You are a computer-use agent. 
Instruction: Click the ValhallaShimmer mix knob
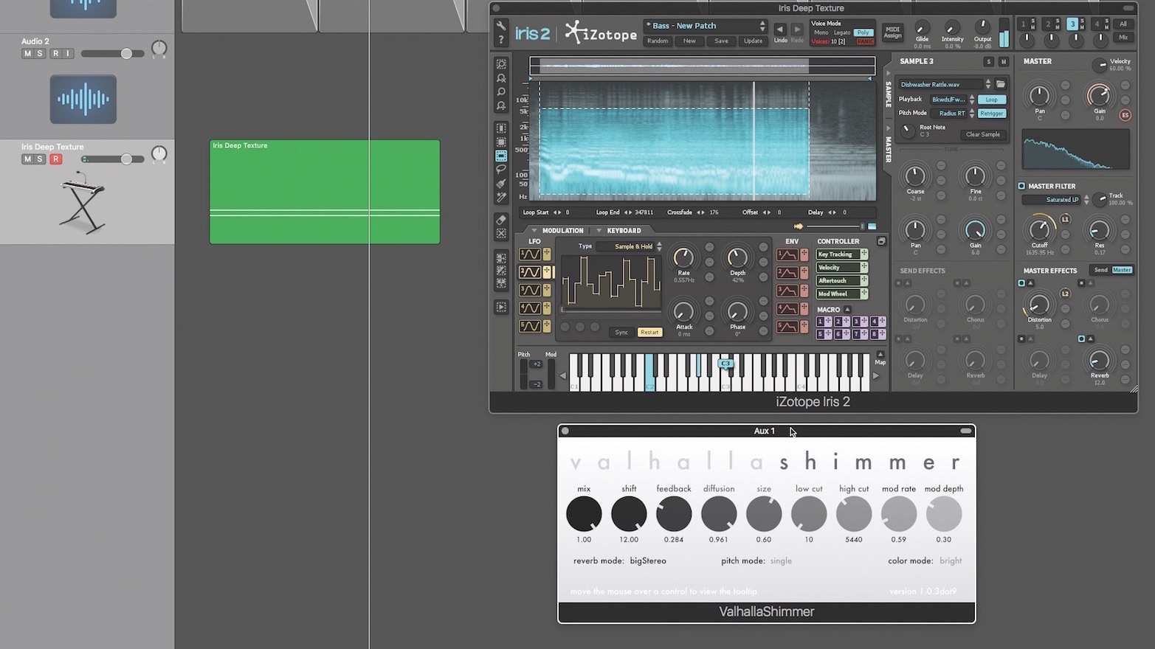coord(584,513)
